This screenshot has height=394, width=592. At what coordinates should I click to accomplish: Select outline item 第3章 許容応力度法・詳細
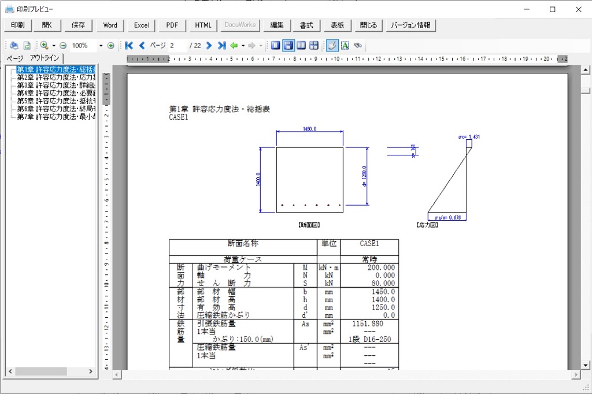(56, 86)
